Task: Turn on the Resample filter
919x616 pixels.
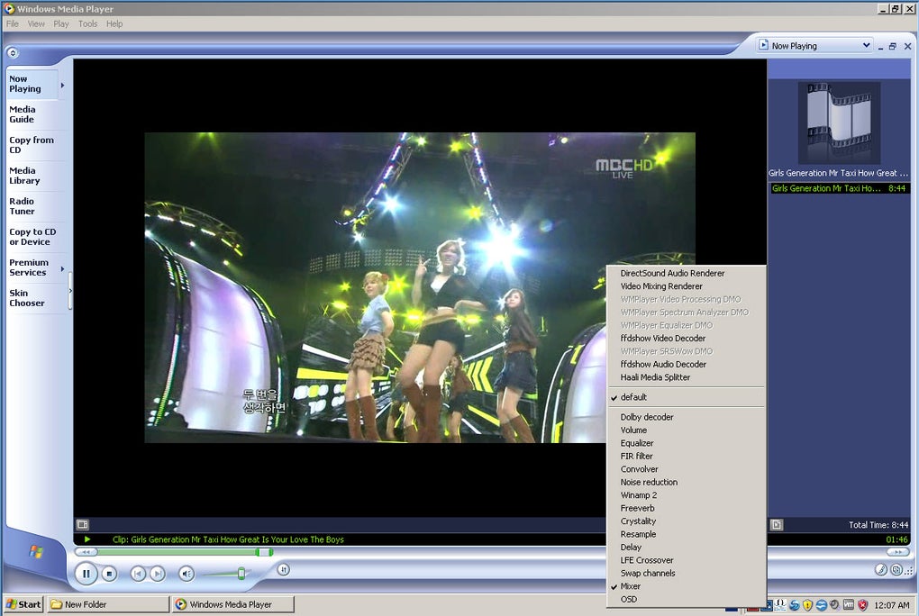Action: point(687,534)
